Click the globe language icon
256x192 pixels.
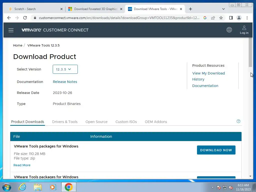229,30
